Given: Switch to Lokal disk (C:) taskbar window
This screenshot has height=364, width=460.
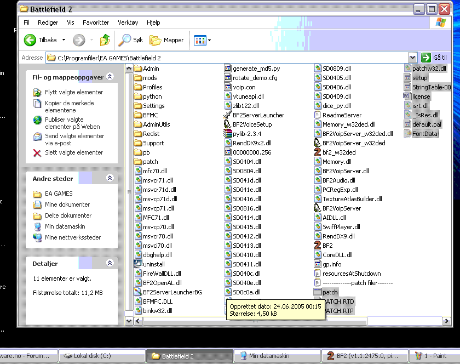Looking at the screenshot, I should (x=93, y=356).
